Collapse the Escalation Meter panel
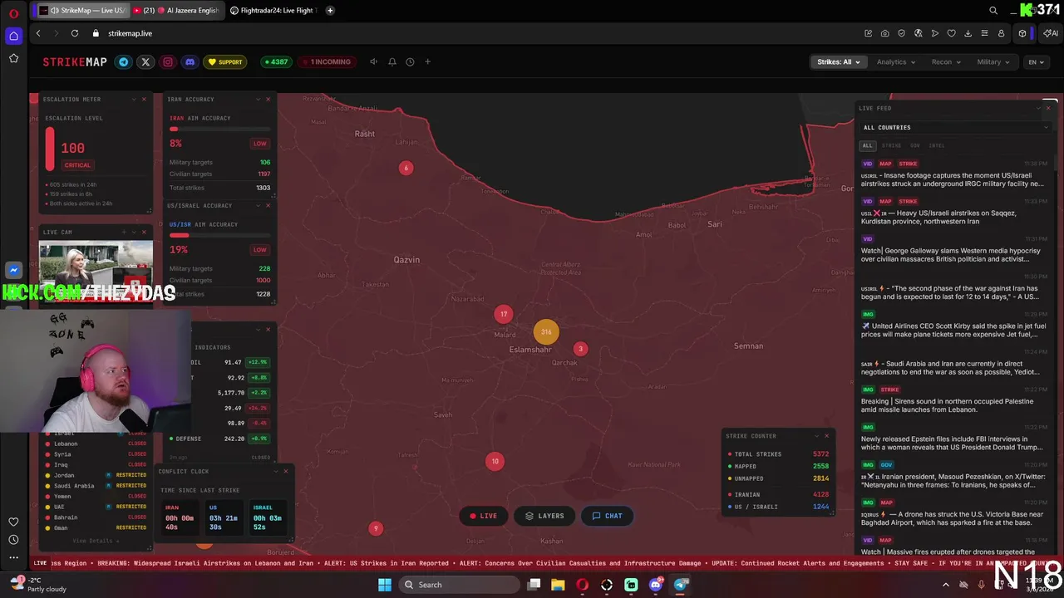The width and height of the screenshot is (1064, 598). tap(134, 99)
